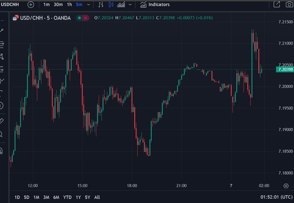
Task: Choose the bars chart style icon
Action: click(x=101, y=5)
